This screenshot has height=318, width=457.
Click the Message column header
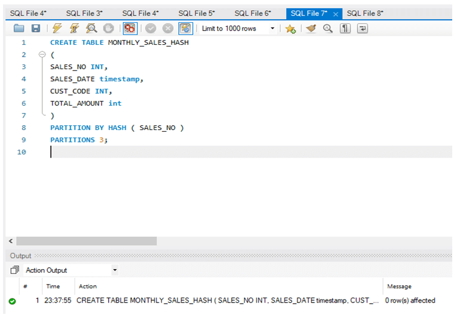tap(399, 286)
